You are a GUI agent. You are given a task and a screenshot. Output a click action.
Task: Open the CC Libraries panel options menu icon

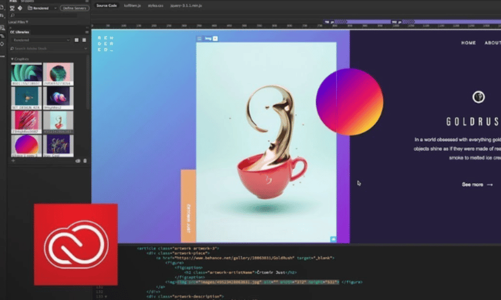[86, 32]
